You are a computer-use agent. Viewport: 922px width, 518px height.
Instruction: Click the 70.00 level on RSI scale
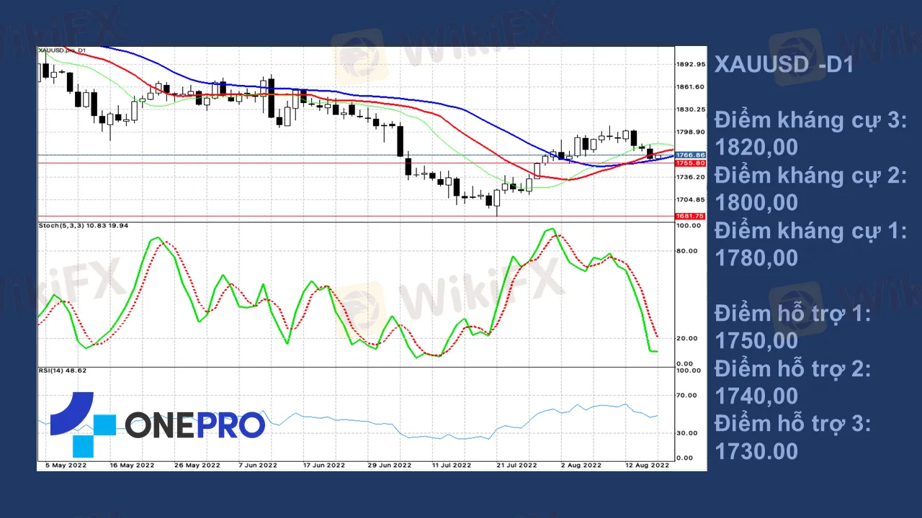tap(689, 395)
